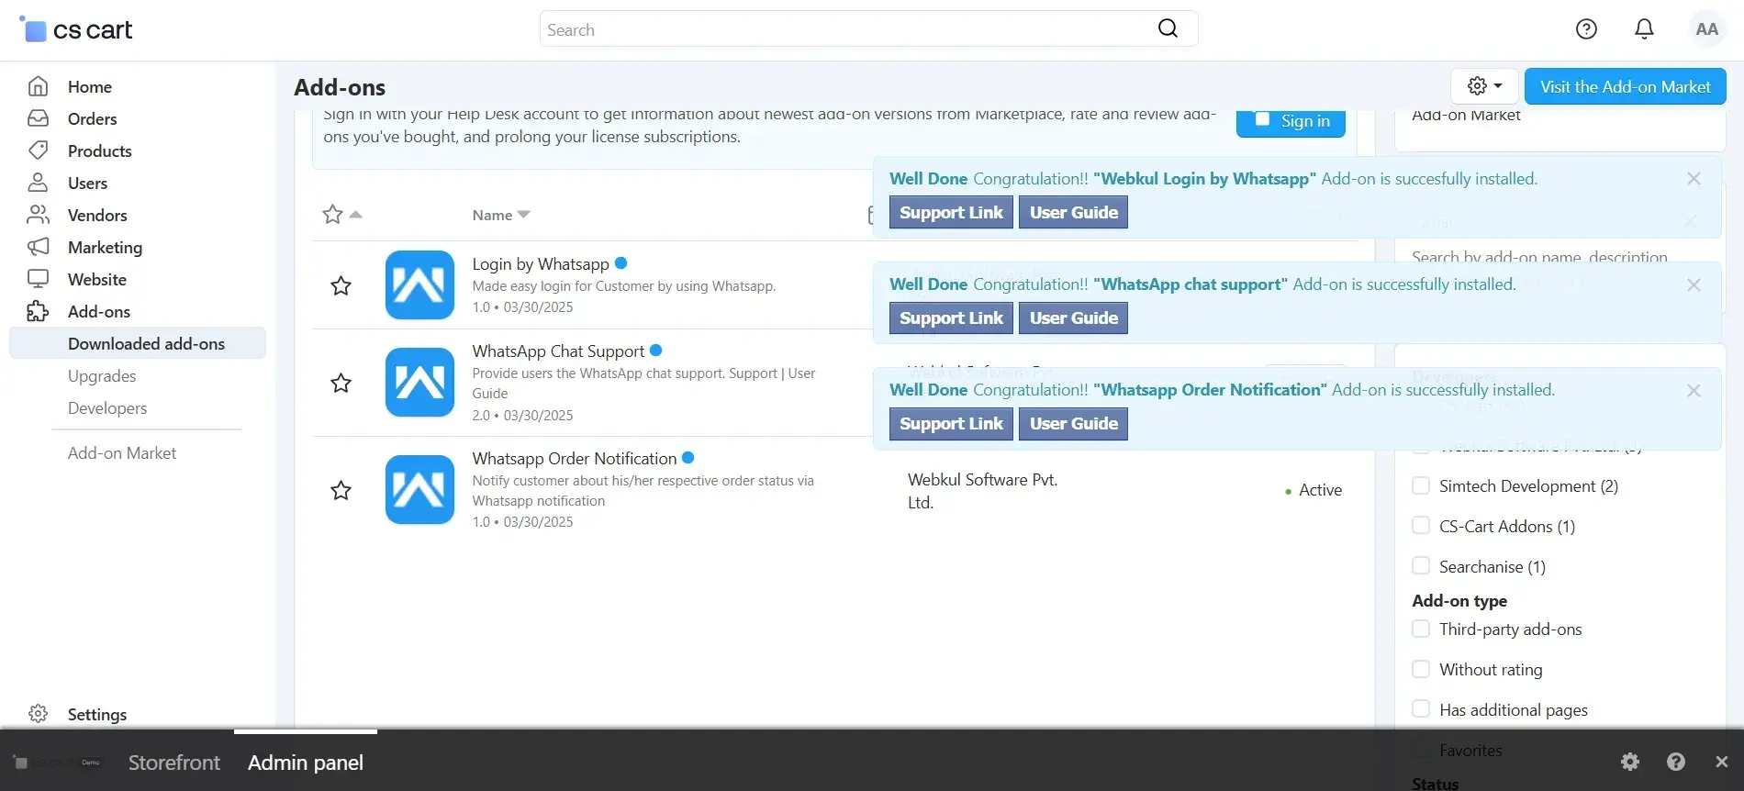Favorite the Login by Whatsapp add-on star
Viewport: 1744px width, 791px height.
point(341,286)
